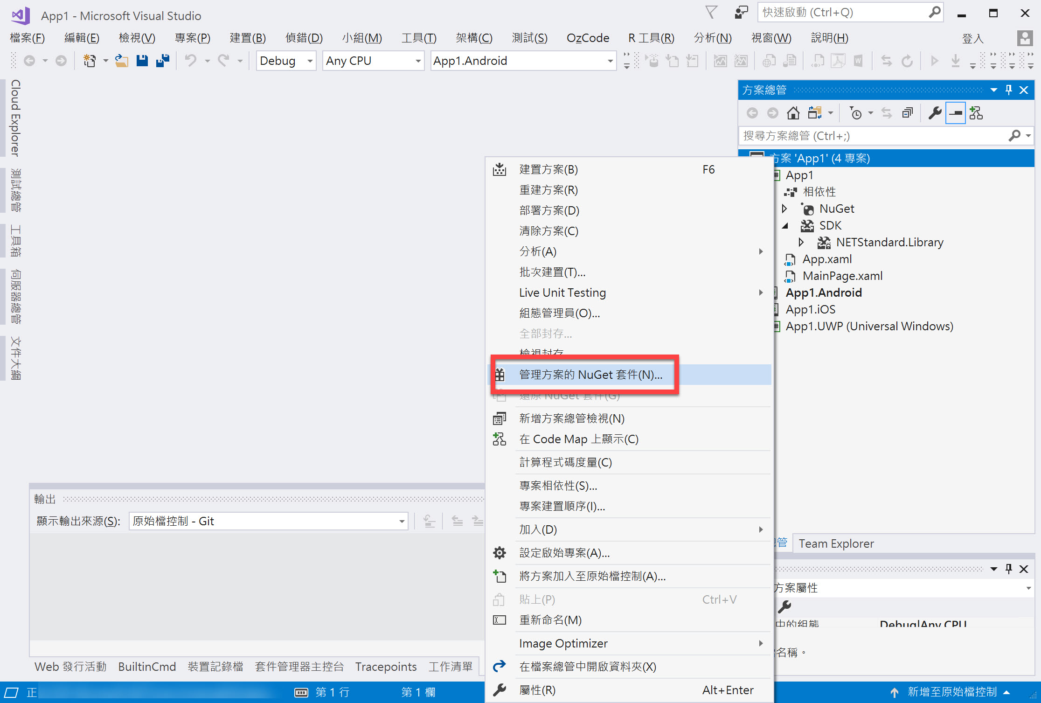Select 相依性 node under App1
The height and width of the screenshot is (703, 1041).
pyautogui.click(x=819, y=192)
